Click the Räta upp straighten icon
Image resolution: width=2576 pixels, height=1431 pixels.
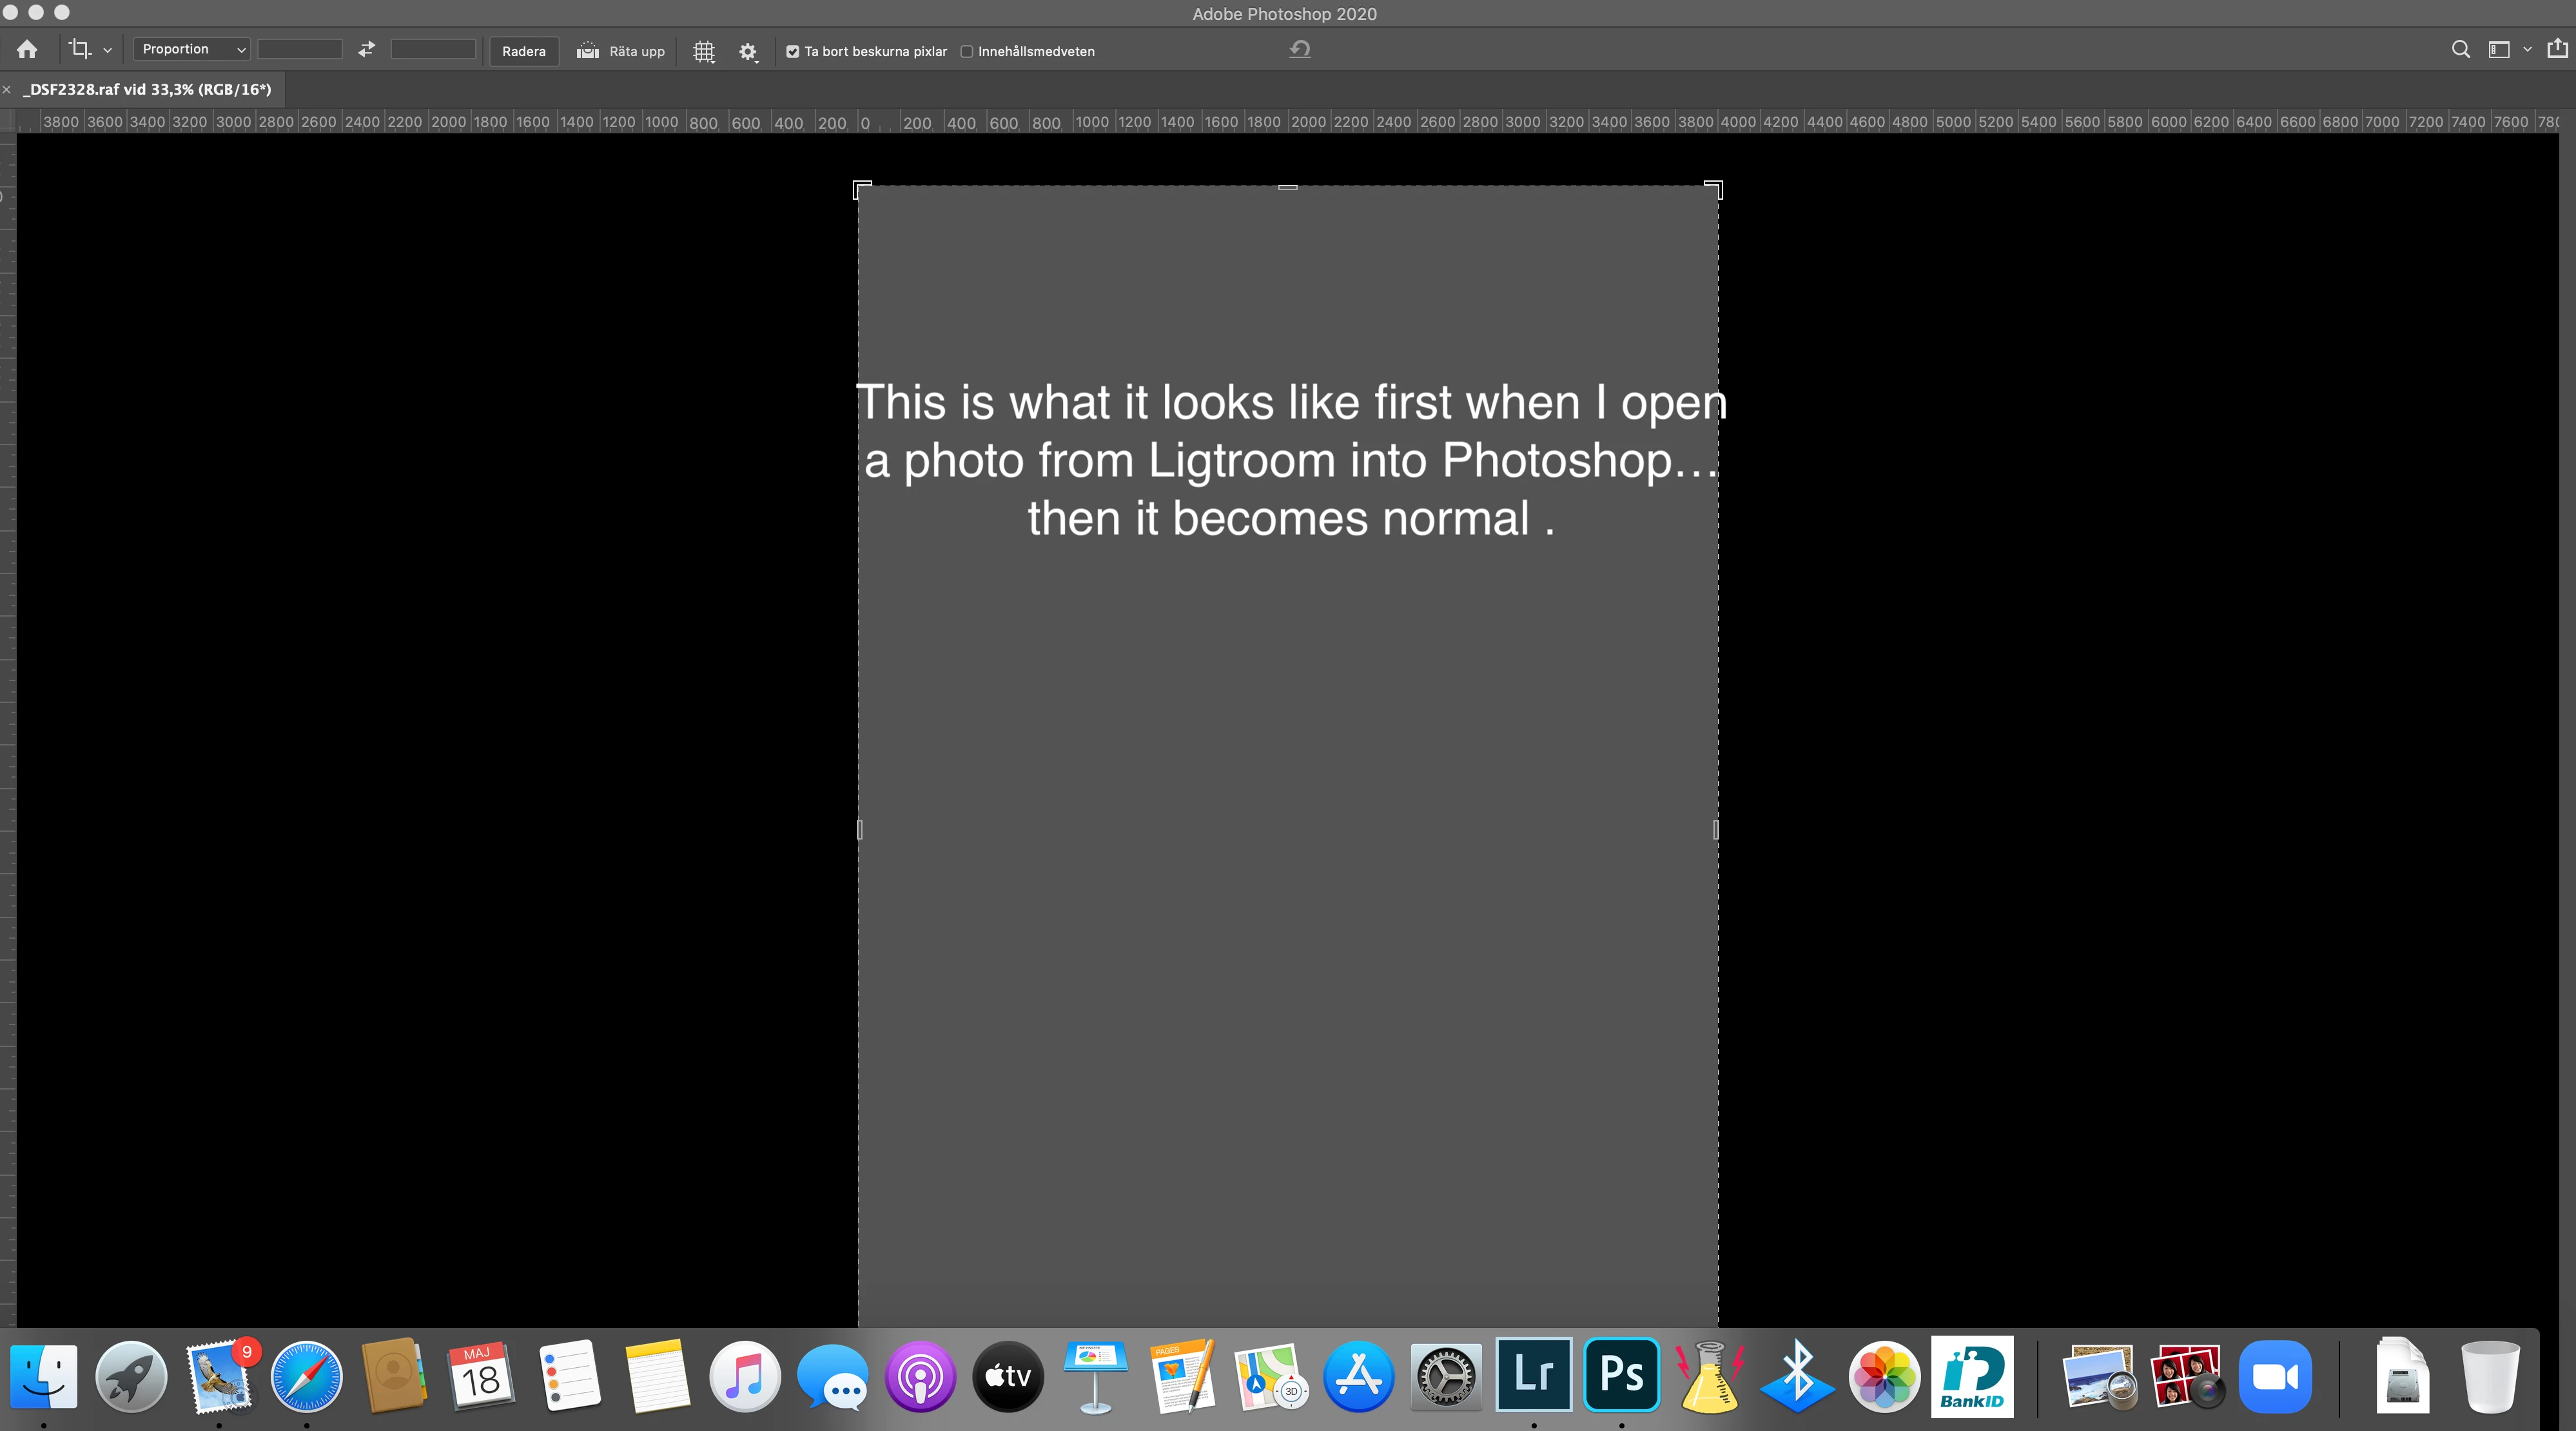click(x=588, y=51)
